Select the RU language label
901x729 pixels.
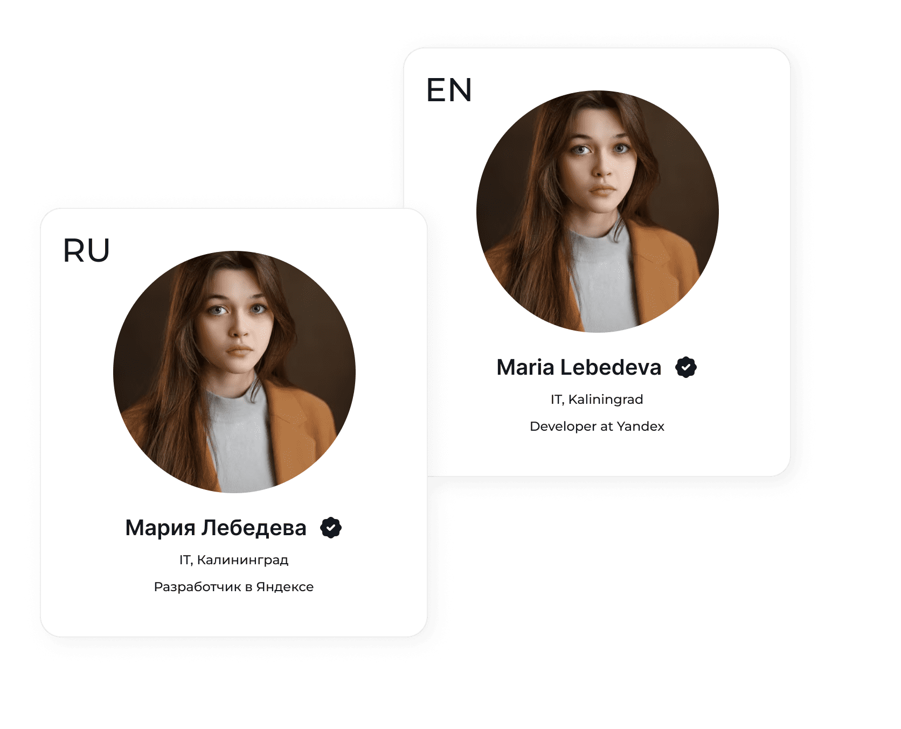pyautogui.click(x=86, y=250)
